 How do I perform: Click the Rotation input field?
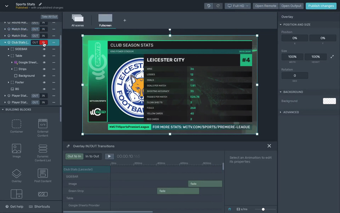[295, 75]
